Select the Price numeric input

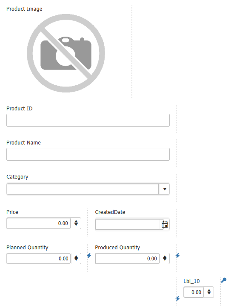(39, 223)
